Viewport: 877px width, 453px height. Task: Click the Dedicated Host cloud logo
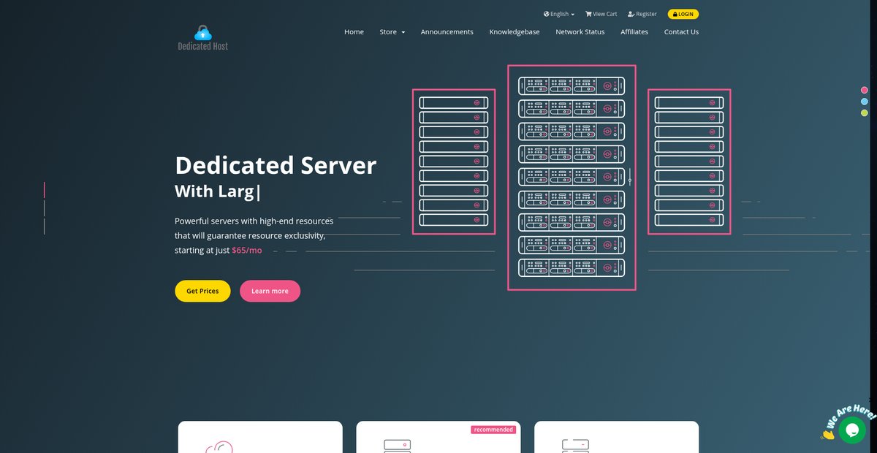pos(203,38)
